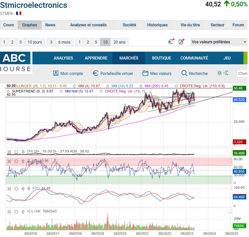The height and width of the screenshot is (237, 249).
Task: Click the Recherche magnifier icon
Action: click(184, 73)
